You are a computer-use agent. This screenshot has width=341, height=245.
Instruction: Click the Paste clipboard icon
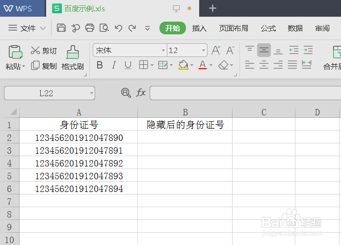(x=15, y=52)
